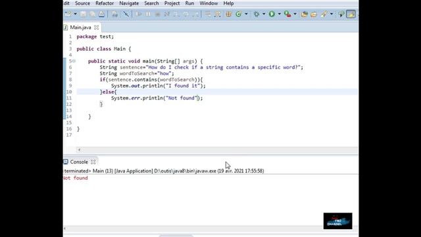421x237 pixels.
Task: Click the terminated Main (13) status line
Action: click(164, 171)
